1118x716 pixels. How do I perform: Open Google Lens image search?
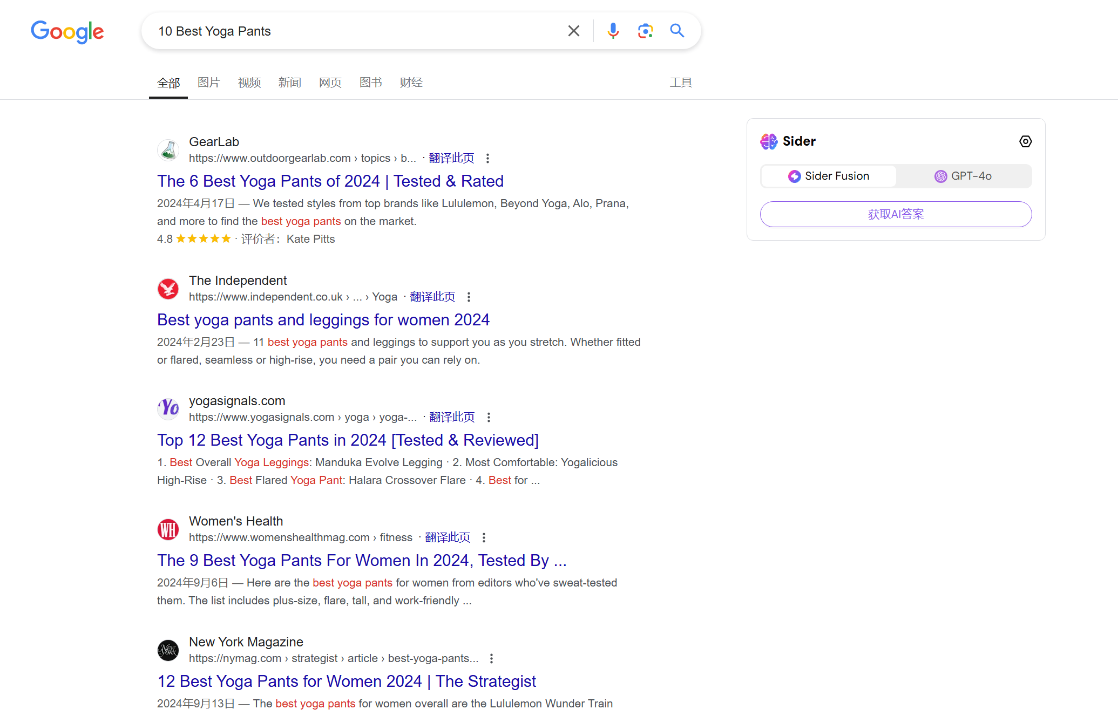[x=645, y=31]
